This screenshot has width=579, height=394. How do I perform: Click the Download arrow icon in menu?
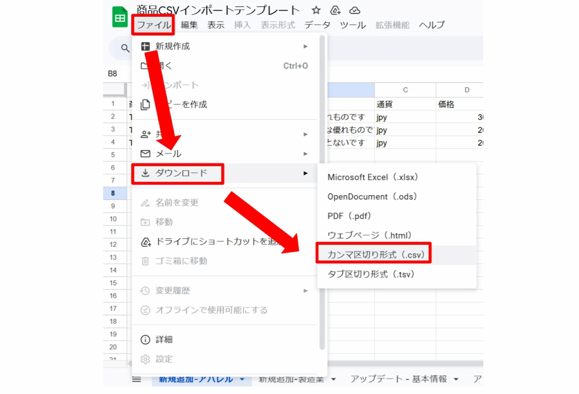[145, 173]
